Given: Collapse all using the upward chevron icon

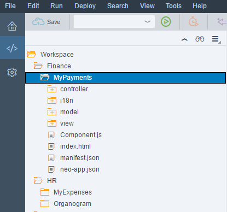Looking at the screenshot, I should (x=184, y=39).
